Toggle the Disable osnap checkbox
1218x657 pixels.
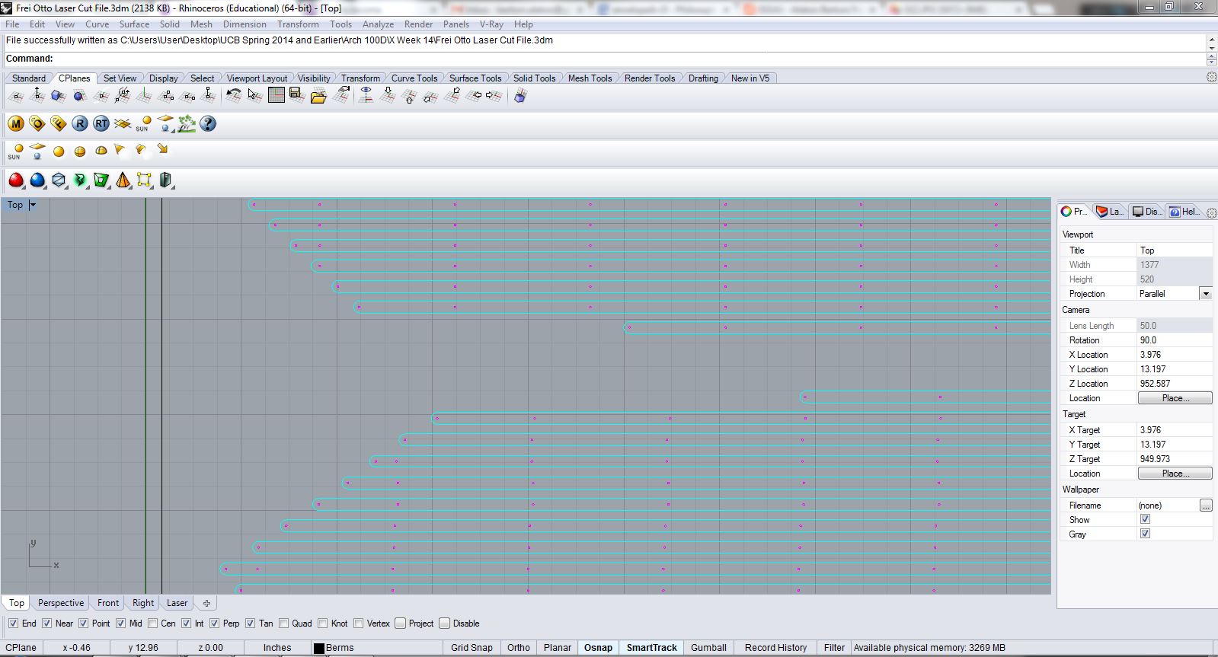[445, 624]
